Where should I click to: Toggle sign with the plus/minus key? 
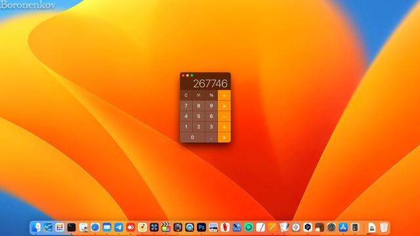(199, 95)
